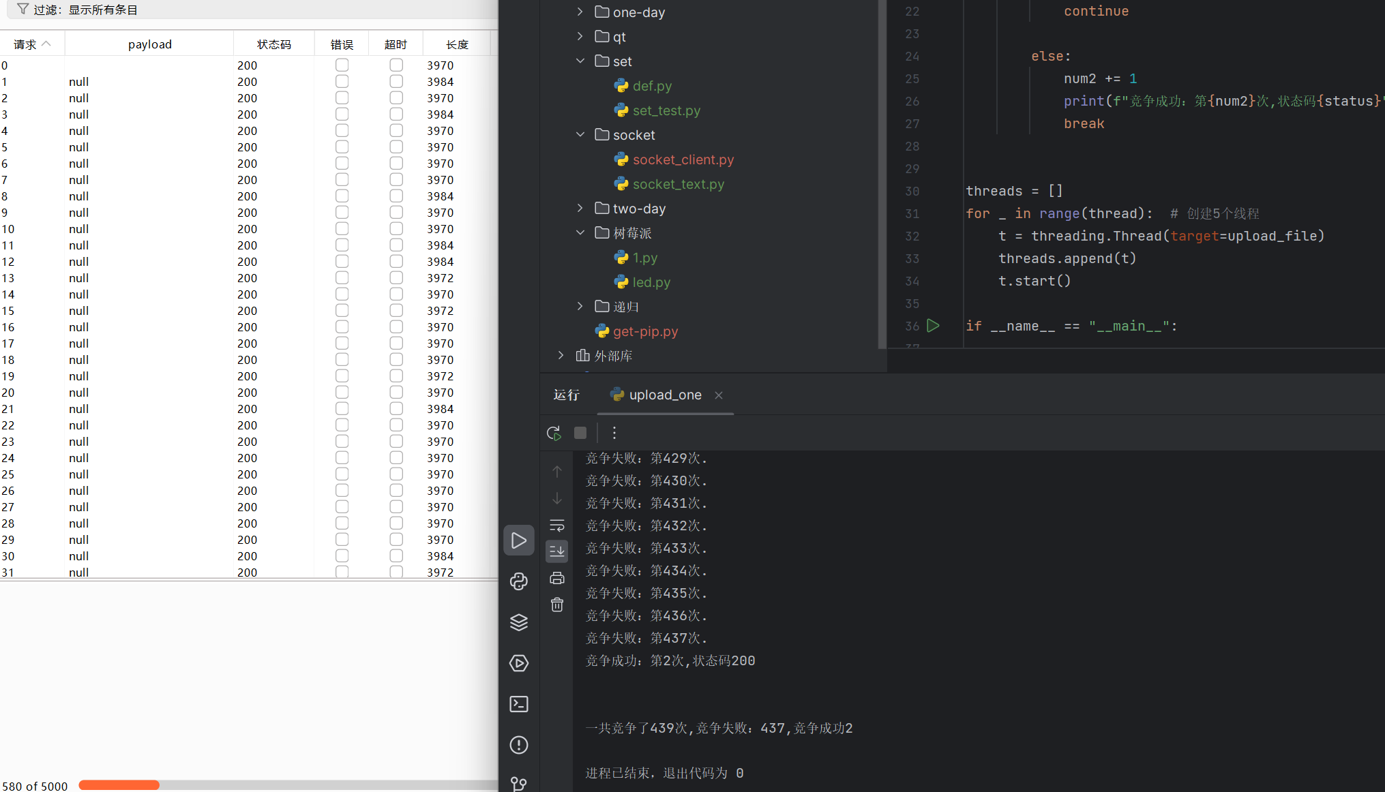The height and width of the screenshot is (792, 1385).
Task: Sort by 错误 column header
Action: pyautogui.click(x=342, y=44)
